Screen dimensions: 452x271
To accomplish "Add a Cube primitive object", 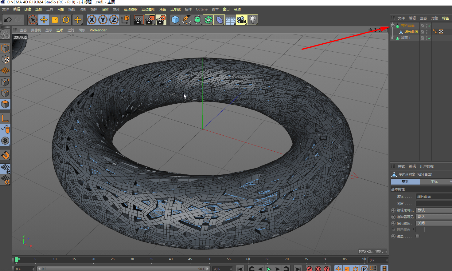I will (175, 20).
